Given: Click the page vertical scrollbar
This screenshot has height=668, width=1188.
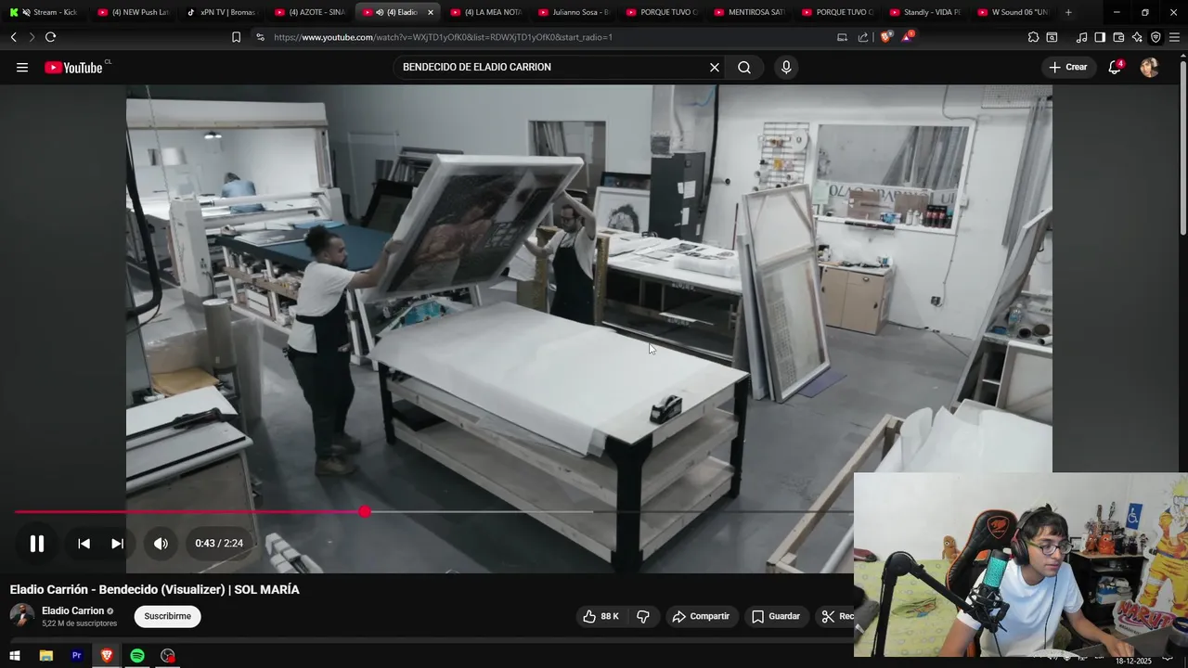Looking at the screenshot, I should click(x=1182, y=148).
